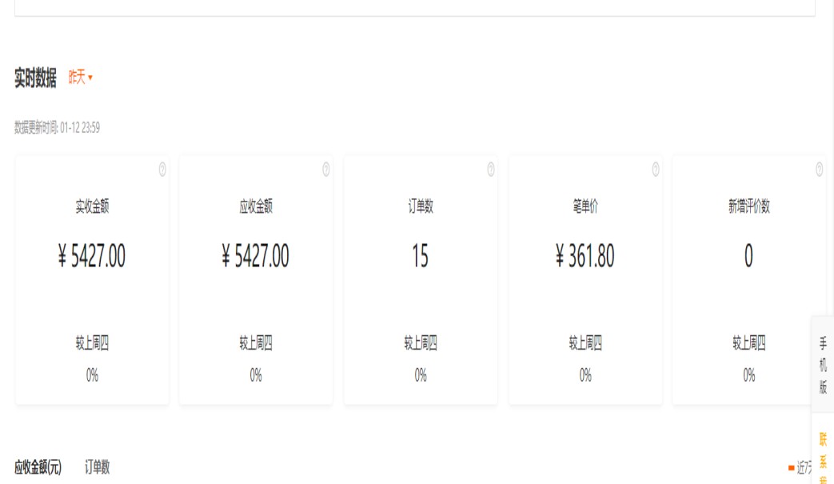834x484 pixels.
Task: Click the 实时数据 section heading
Action: (35, 78)
